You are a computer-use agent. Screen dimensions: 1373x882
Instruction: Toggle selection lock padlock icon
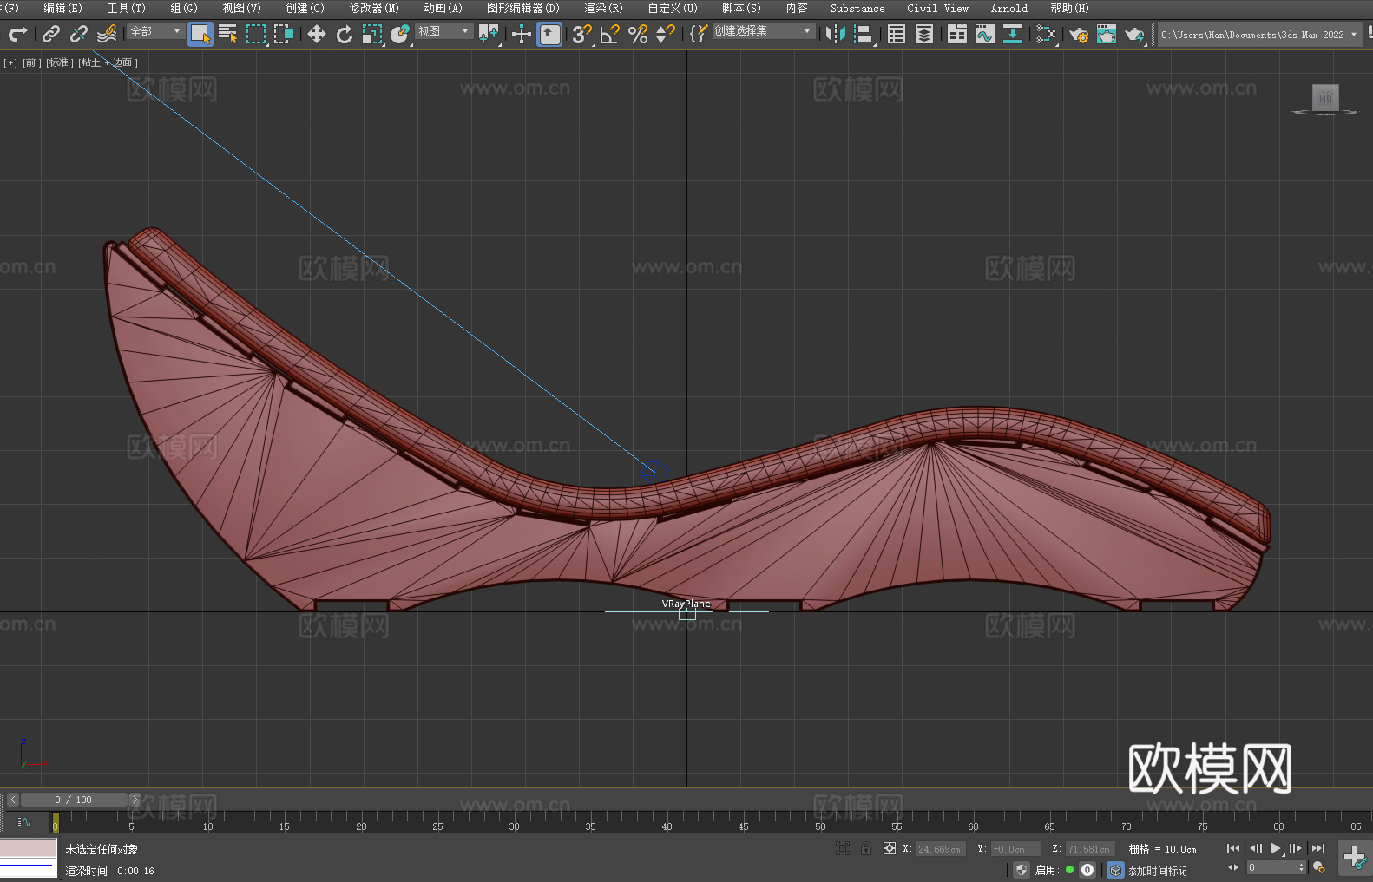(x=866, y=849)
